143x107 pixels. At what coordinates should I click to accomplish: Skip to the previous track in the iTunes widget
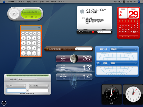click(x=10, y=14)
